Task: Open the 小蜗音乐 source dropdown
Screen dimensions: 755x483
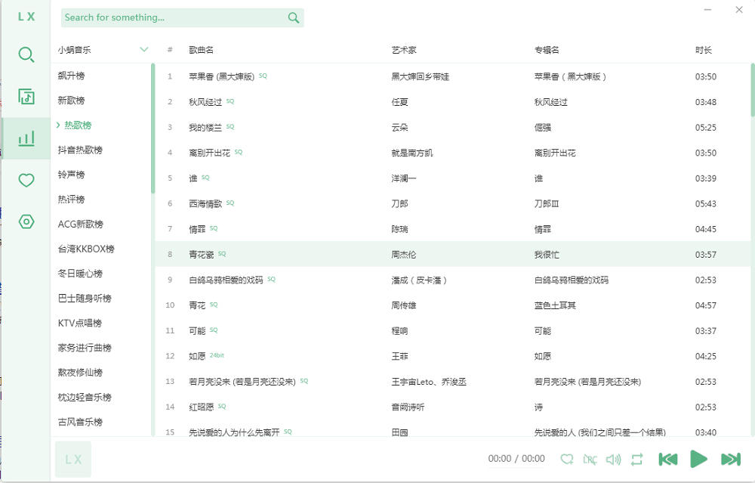Action: (x=102, y=48)
